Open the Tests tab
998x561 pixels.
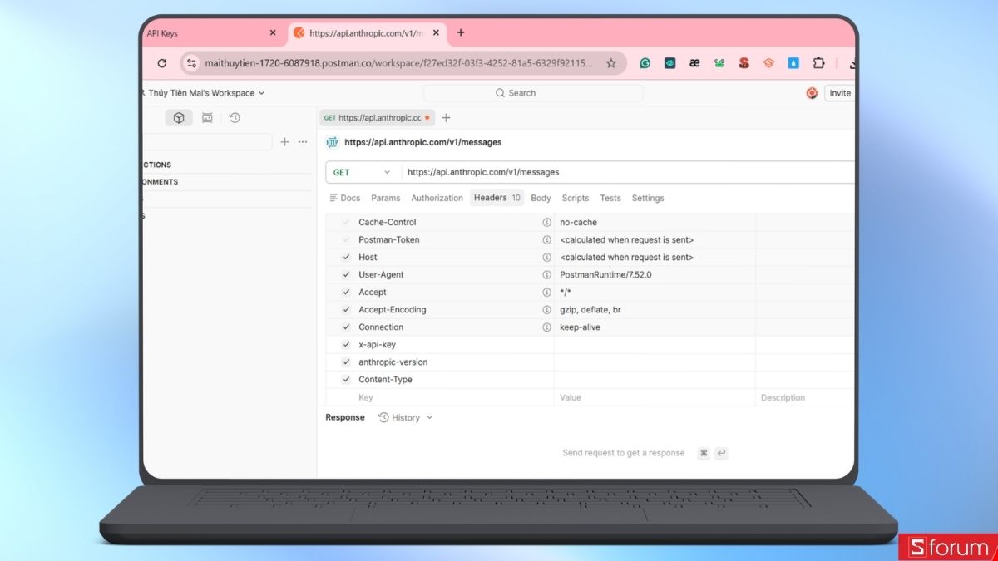610,198
